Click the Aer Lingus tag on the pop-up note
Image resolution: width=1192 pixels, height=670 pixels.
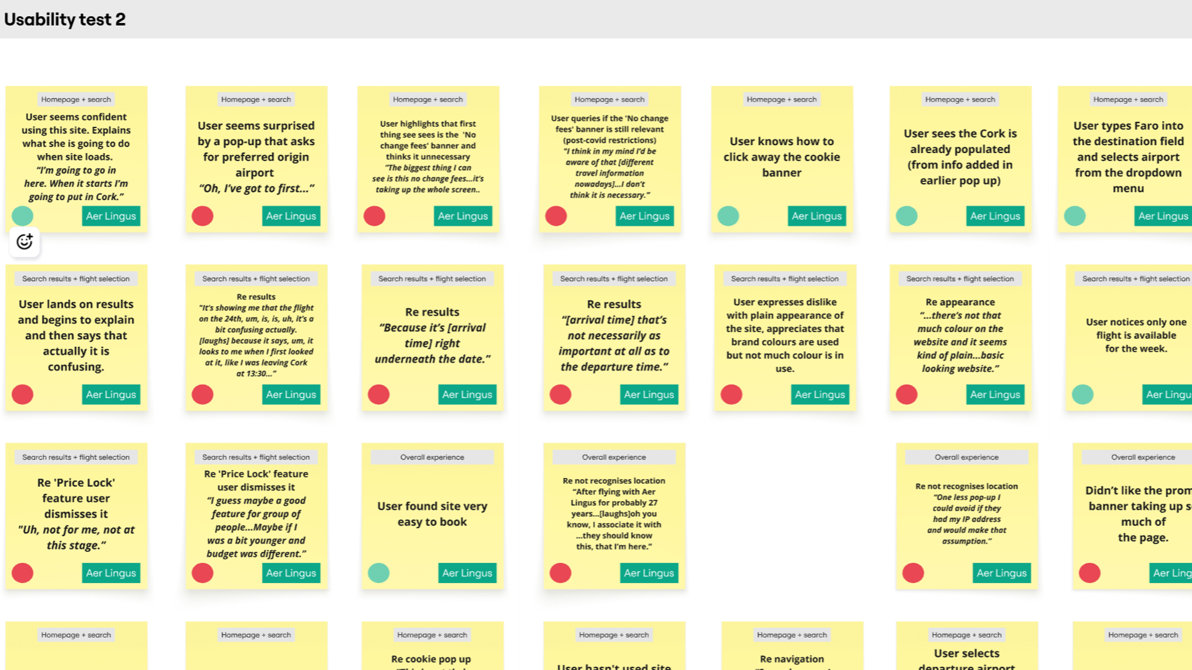click(291, 216)
